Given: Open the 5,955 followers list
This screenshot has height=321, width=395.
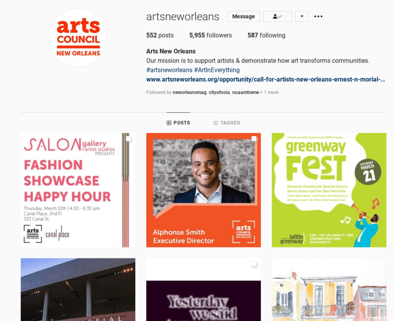Looking at the screenshot, I should pyautogui.click(x=210, y=35).
